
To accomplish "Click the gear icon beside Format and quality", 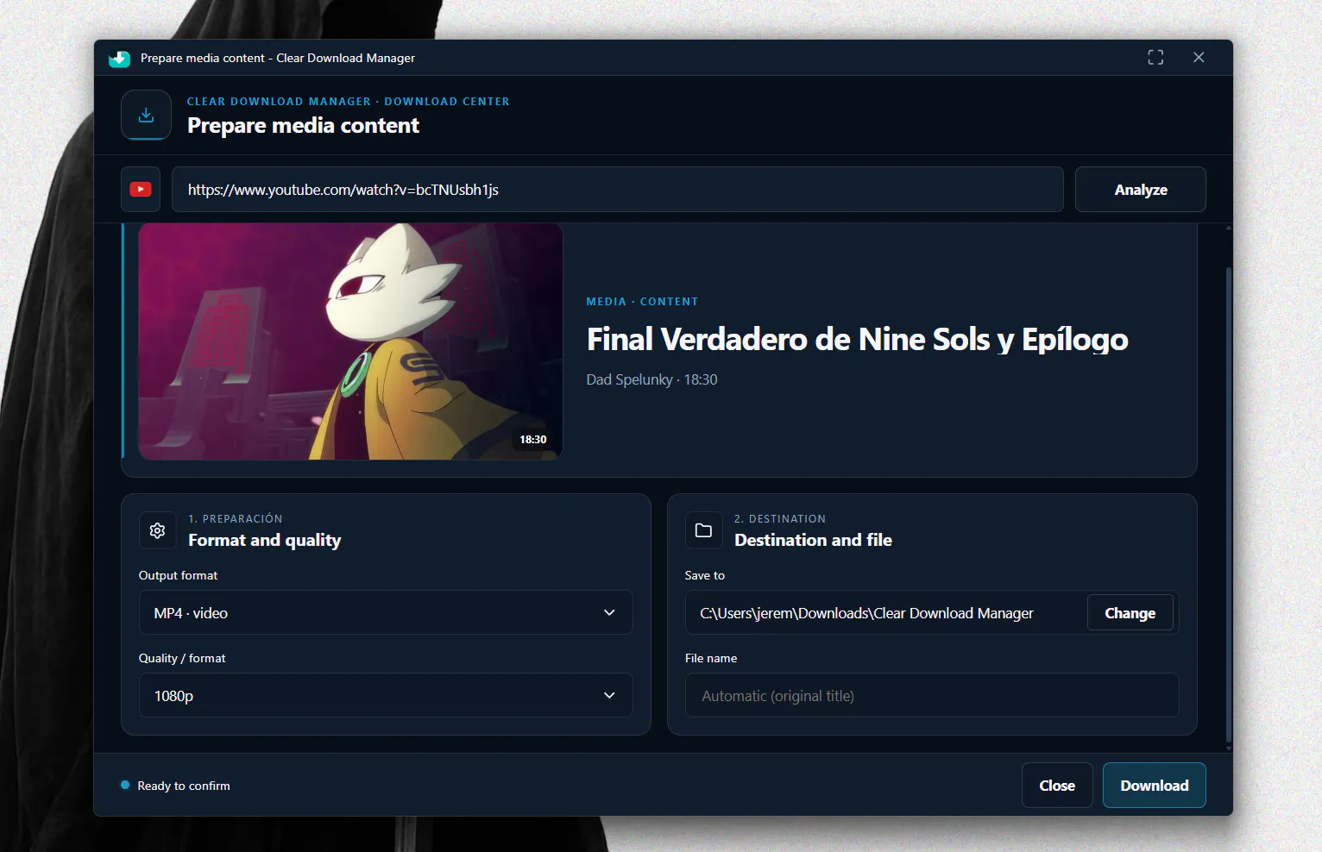I will (157, 530).
